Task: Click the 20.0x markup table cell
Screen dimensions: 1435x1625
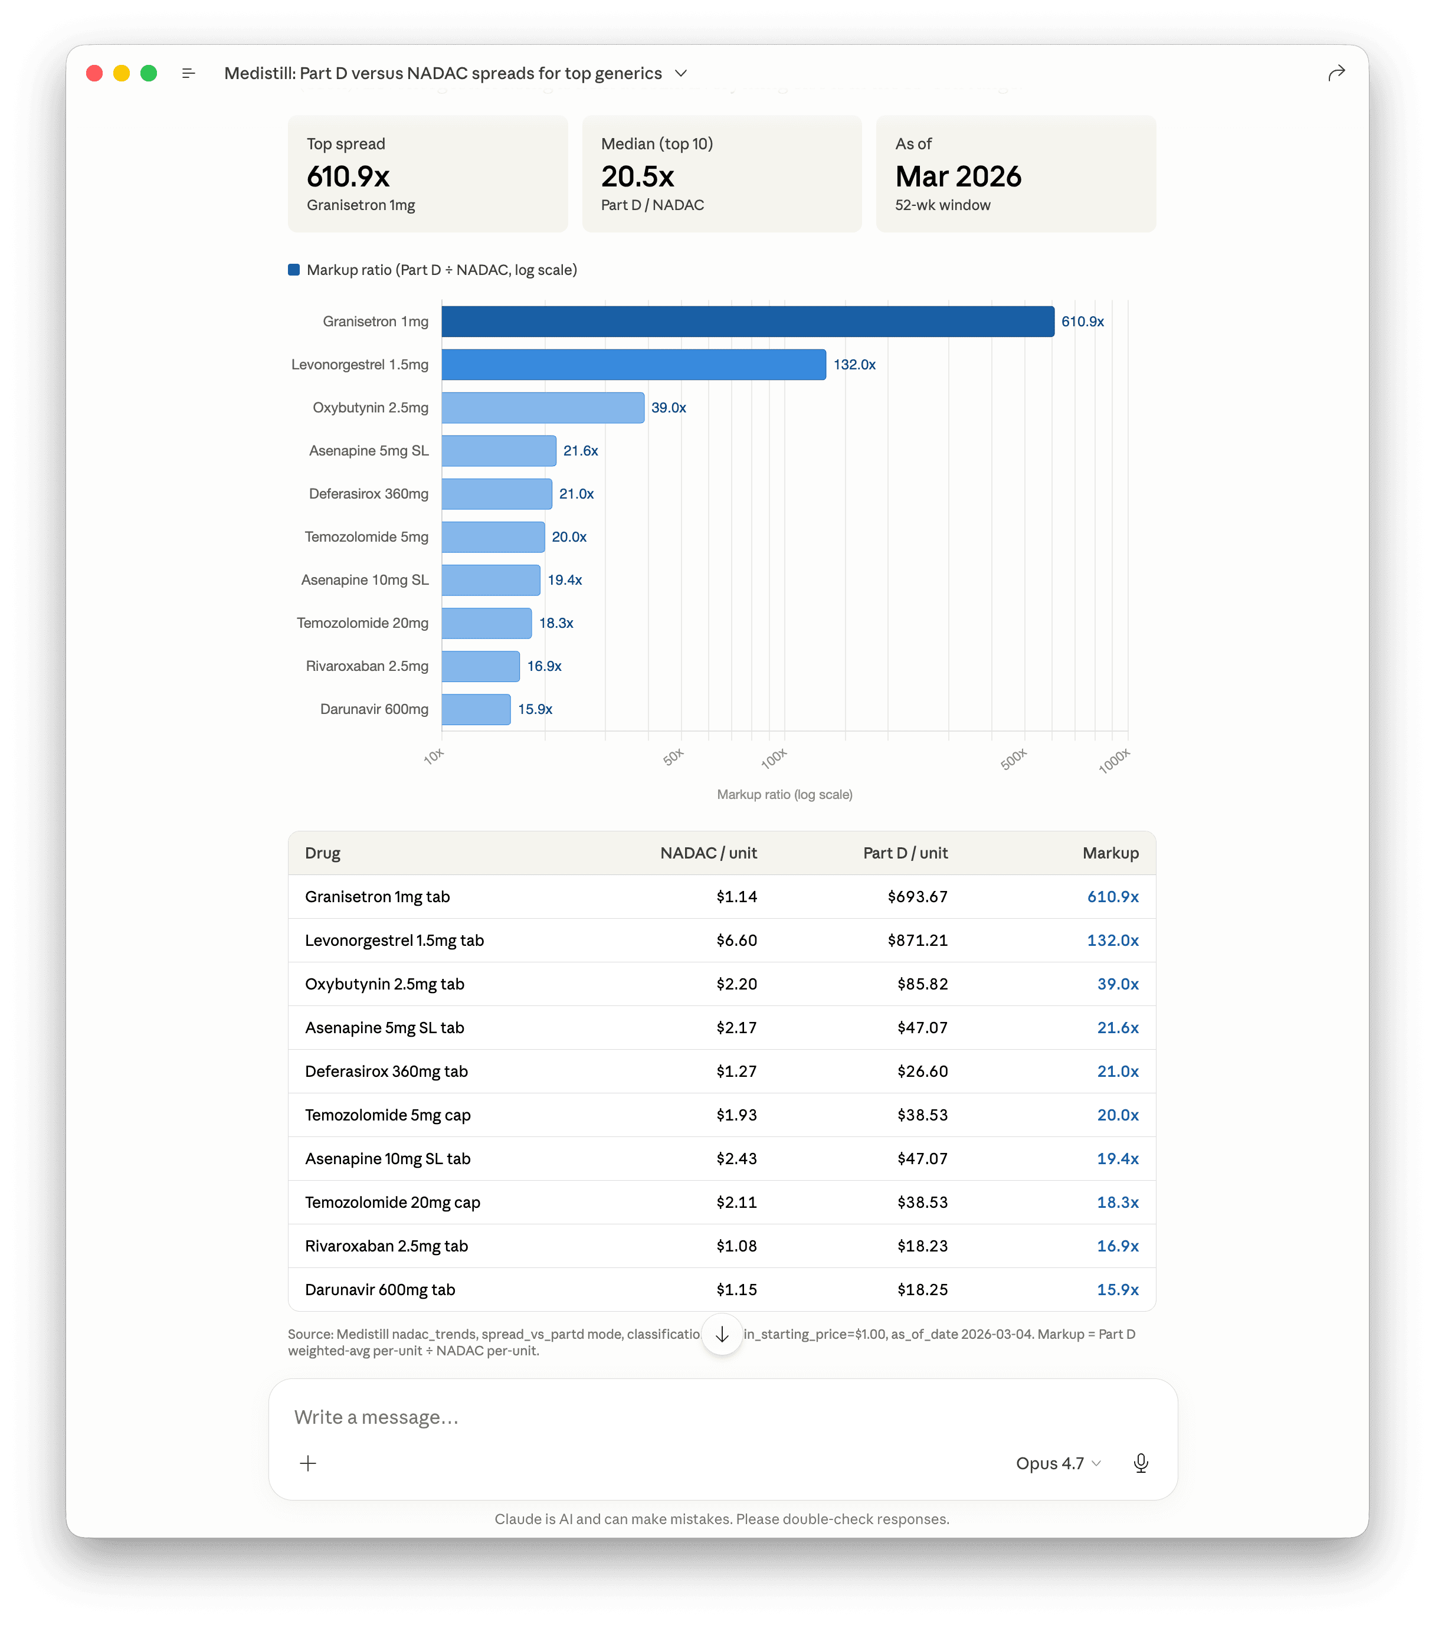Action: click(x=1118, y=1115)
